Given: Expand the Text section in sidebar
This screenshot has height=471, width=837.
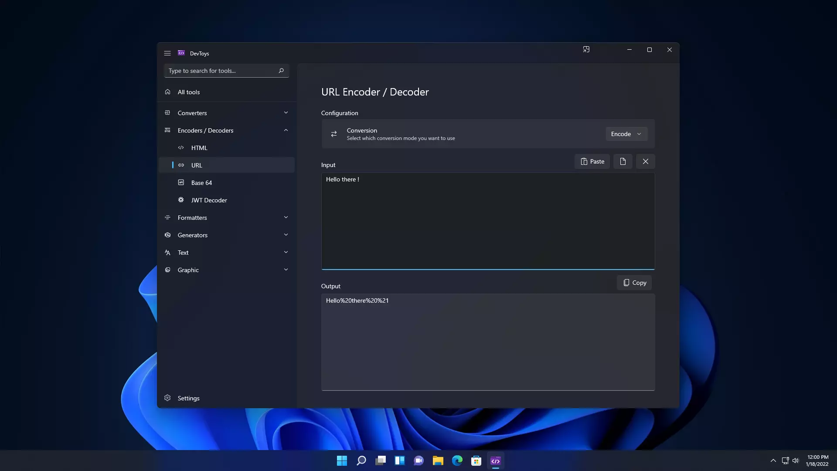Looking at the screenshot, I should pyautogui.click(x=285, y=252).
